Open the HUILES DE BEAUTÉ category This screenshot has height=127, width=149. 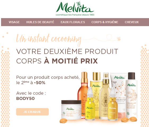point(40,22)
